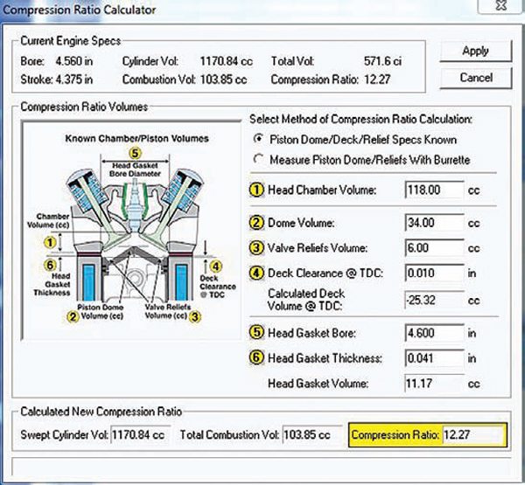Image resolution: width=525 pixels, height=485 pixels.
Task: Click the Current Engine Specs group label
Action: click(70, 41)
